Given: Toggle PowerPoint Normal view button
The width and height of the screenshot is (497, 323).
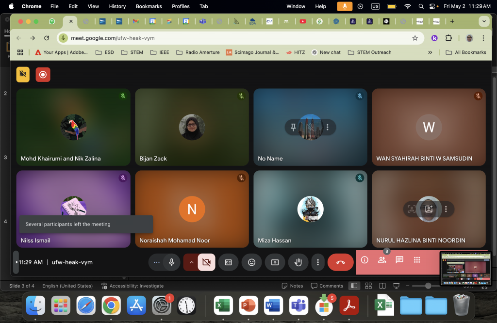Looking at the screenshot, I should point(354,286).
